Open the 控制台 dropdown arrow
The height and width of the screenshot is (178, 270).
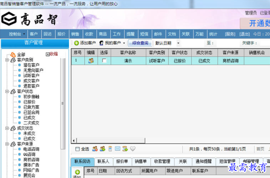pos(24,34)
